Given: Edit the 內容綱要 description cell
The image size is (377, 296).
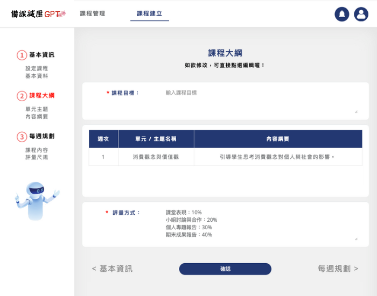Looking at the screenshot, I should point(278,157).
